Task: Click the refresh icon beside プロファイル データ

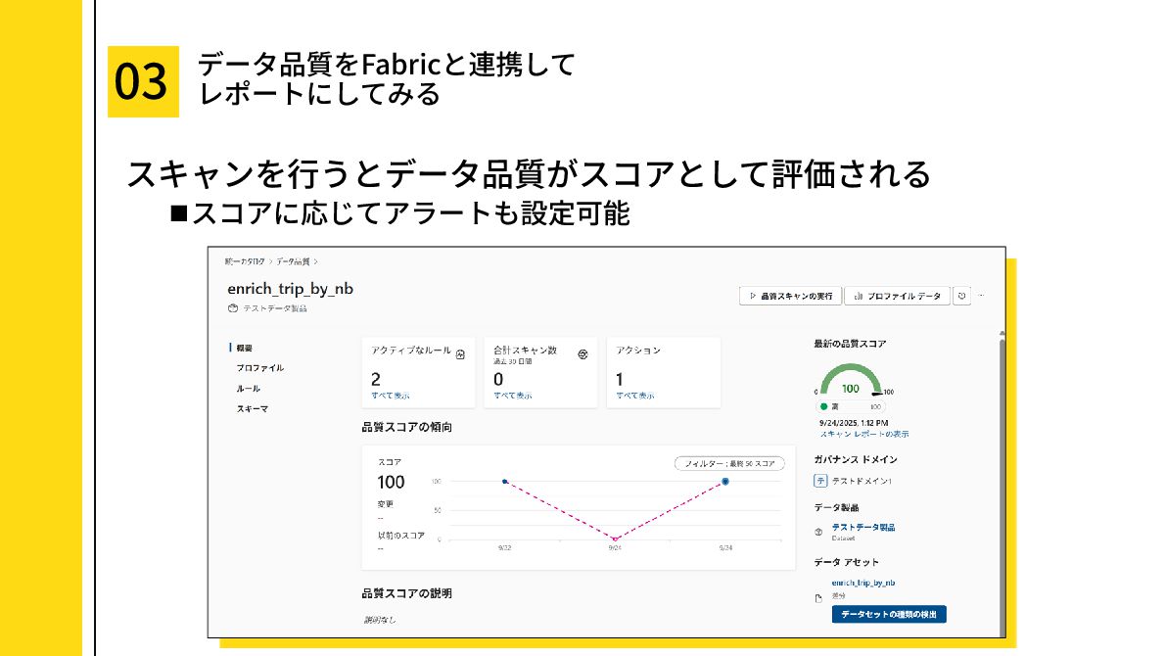Action: pos(962,296)
